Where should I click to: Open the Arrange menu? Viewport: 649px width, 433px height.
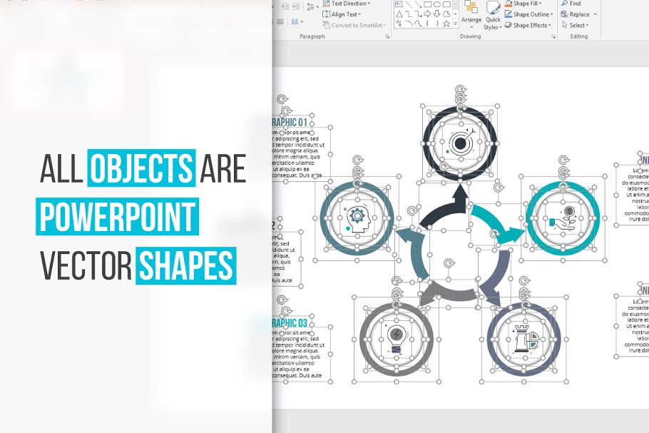click(471, 19)
